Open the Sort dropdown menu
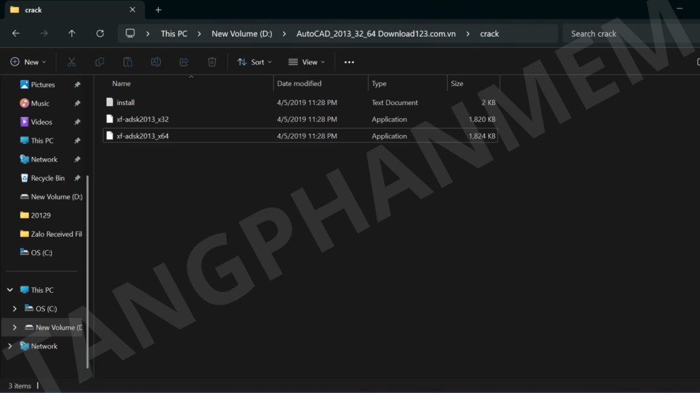Image resolution: width=700 pixels, height=393 pixels. (x=254, y=62)
